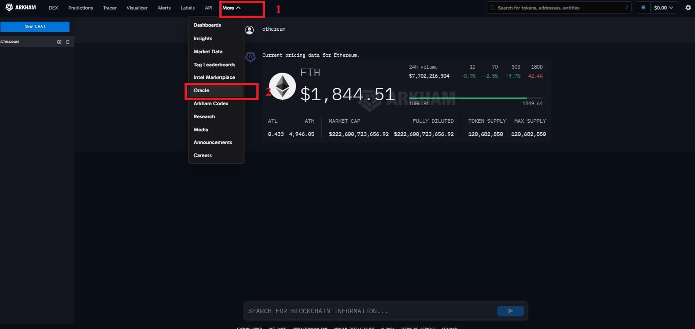Click the $1,844.51 ETH price

(347, 94)
